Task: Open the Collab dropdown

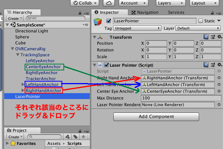Action: pos(85,3)
